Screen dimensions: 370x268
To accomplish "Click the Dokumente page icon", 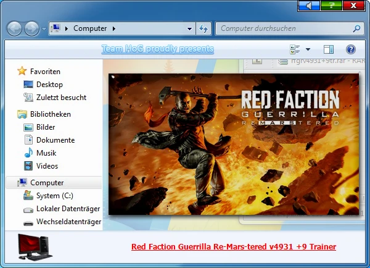I will click(x=28, y=140).
